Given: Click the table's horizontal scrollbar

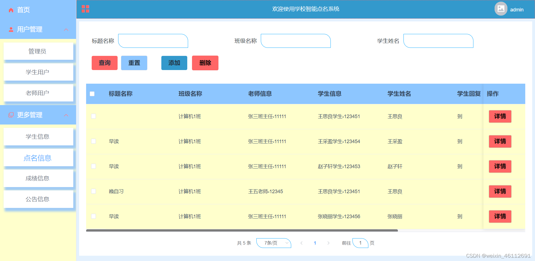Looking at the screenshot, I should [242, 230].
